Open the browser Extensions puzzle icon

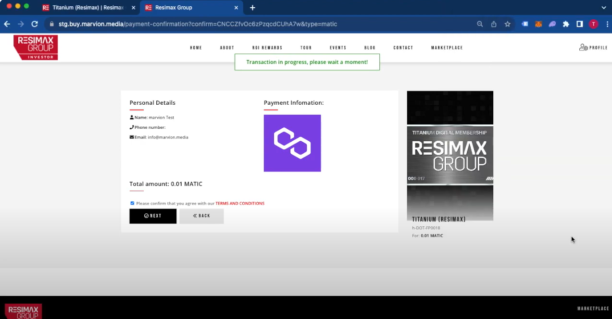(x=566, y=24)
